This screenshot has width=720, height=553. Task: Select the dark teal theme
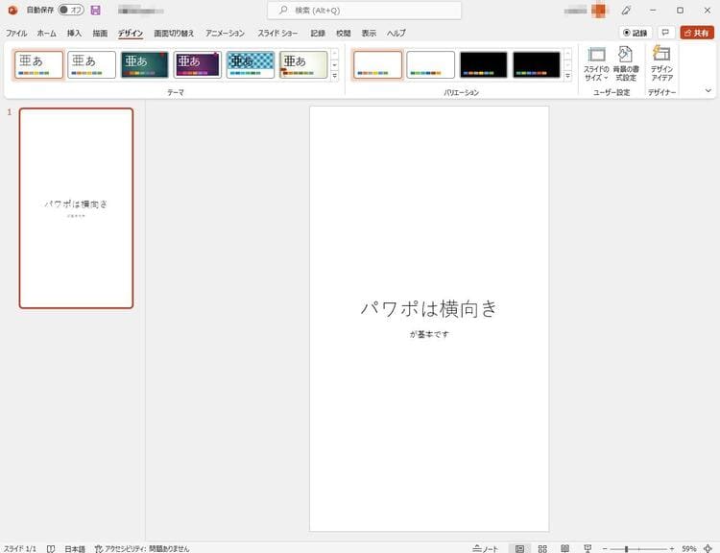144,64
